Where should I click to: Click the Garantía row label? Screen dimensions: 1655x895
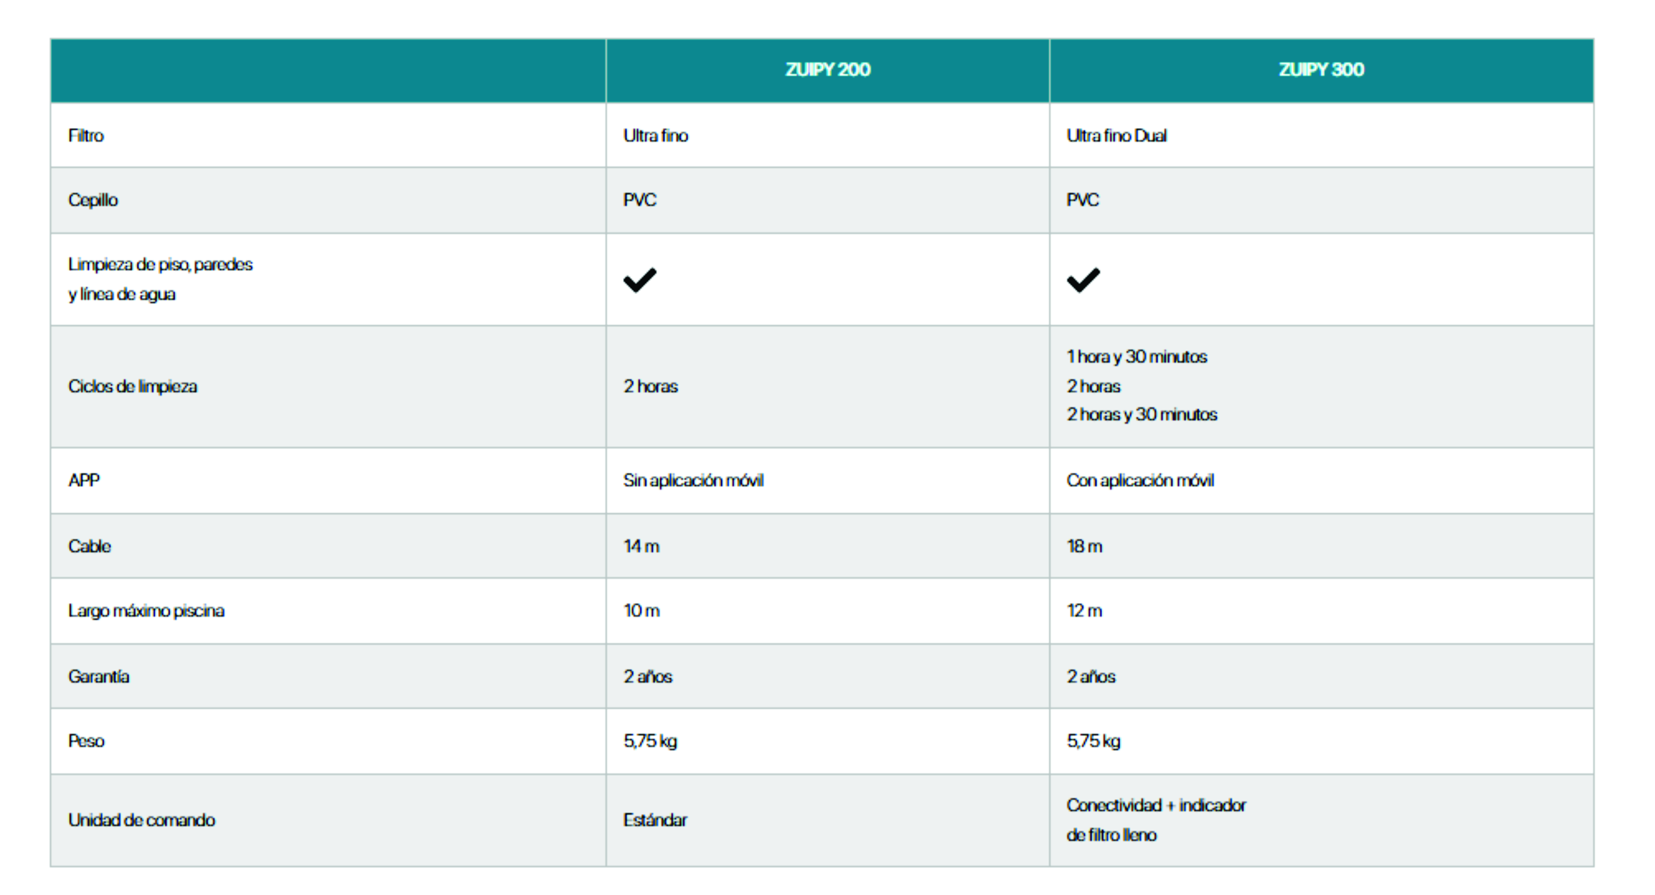coord(99,676)
